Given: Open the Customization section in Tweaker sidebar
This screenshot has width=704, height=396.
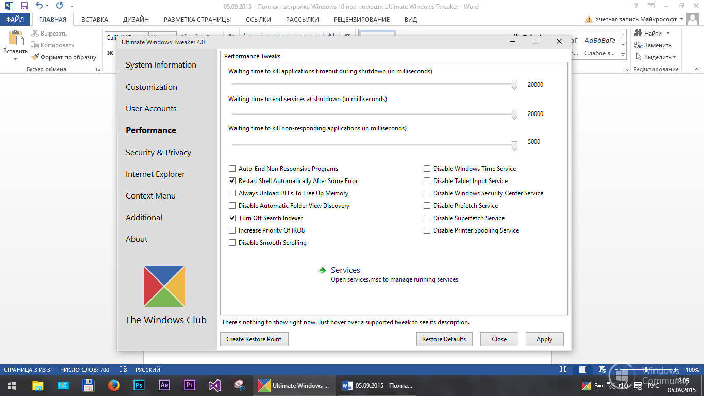Looking at the screenshot, I should coord(152,87).
